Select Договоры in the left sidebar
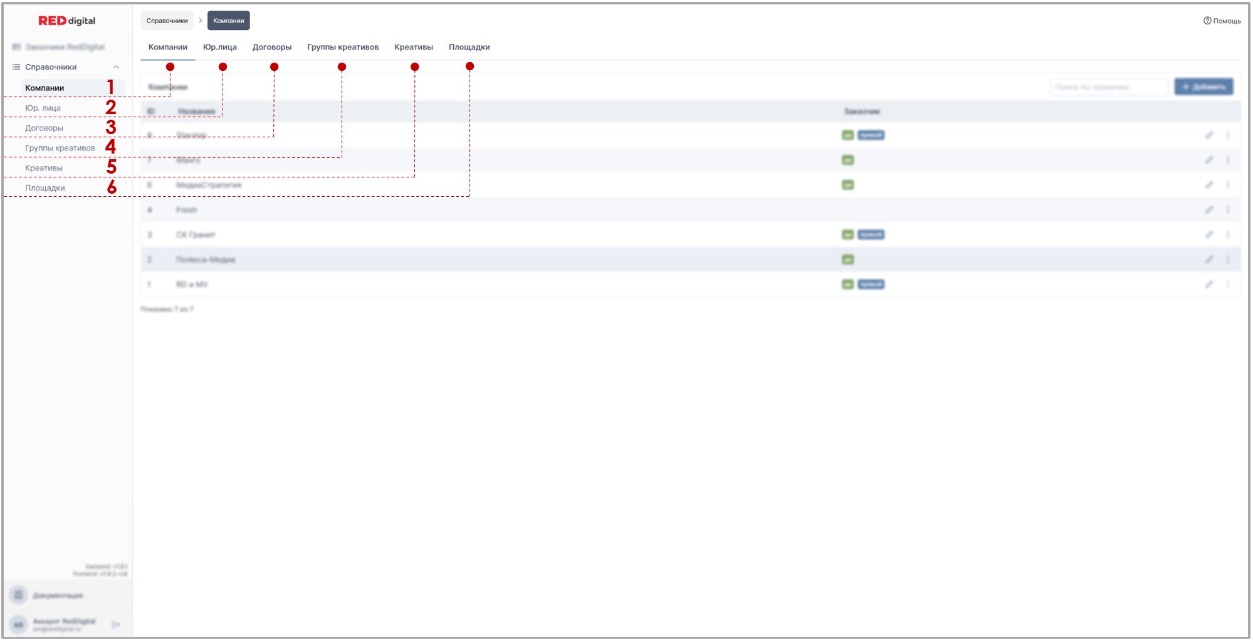 (44, 128)
